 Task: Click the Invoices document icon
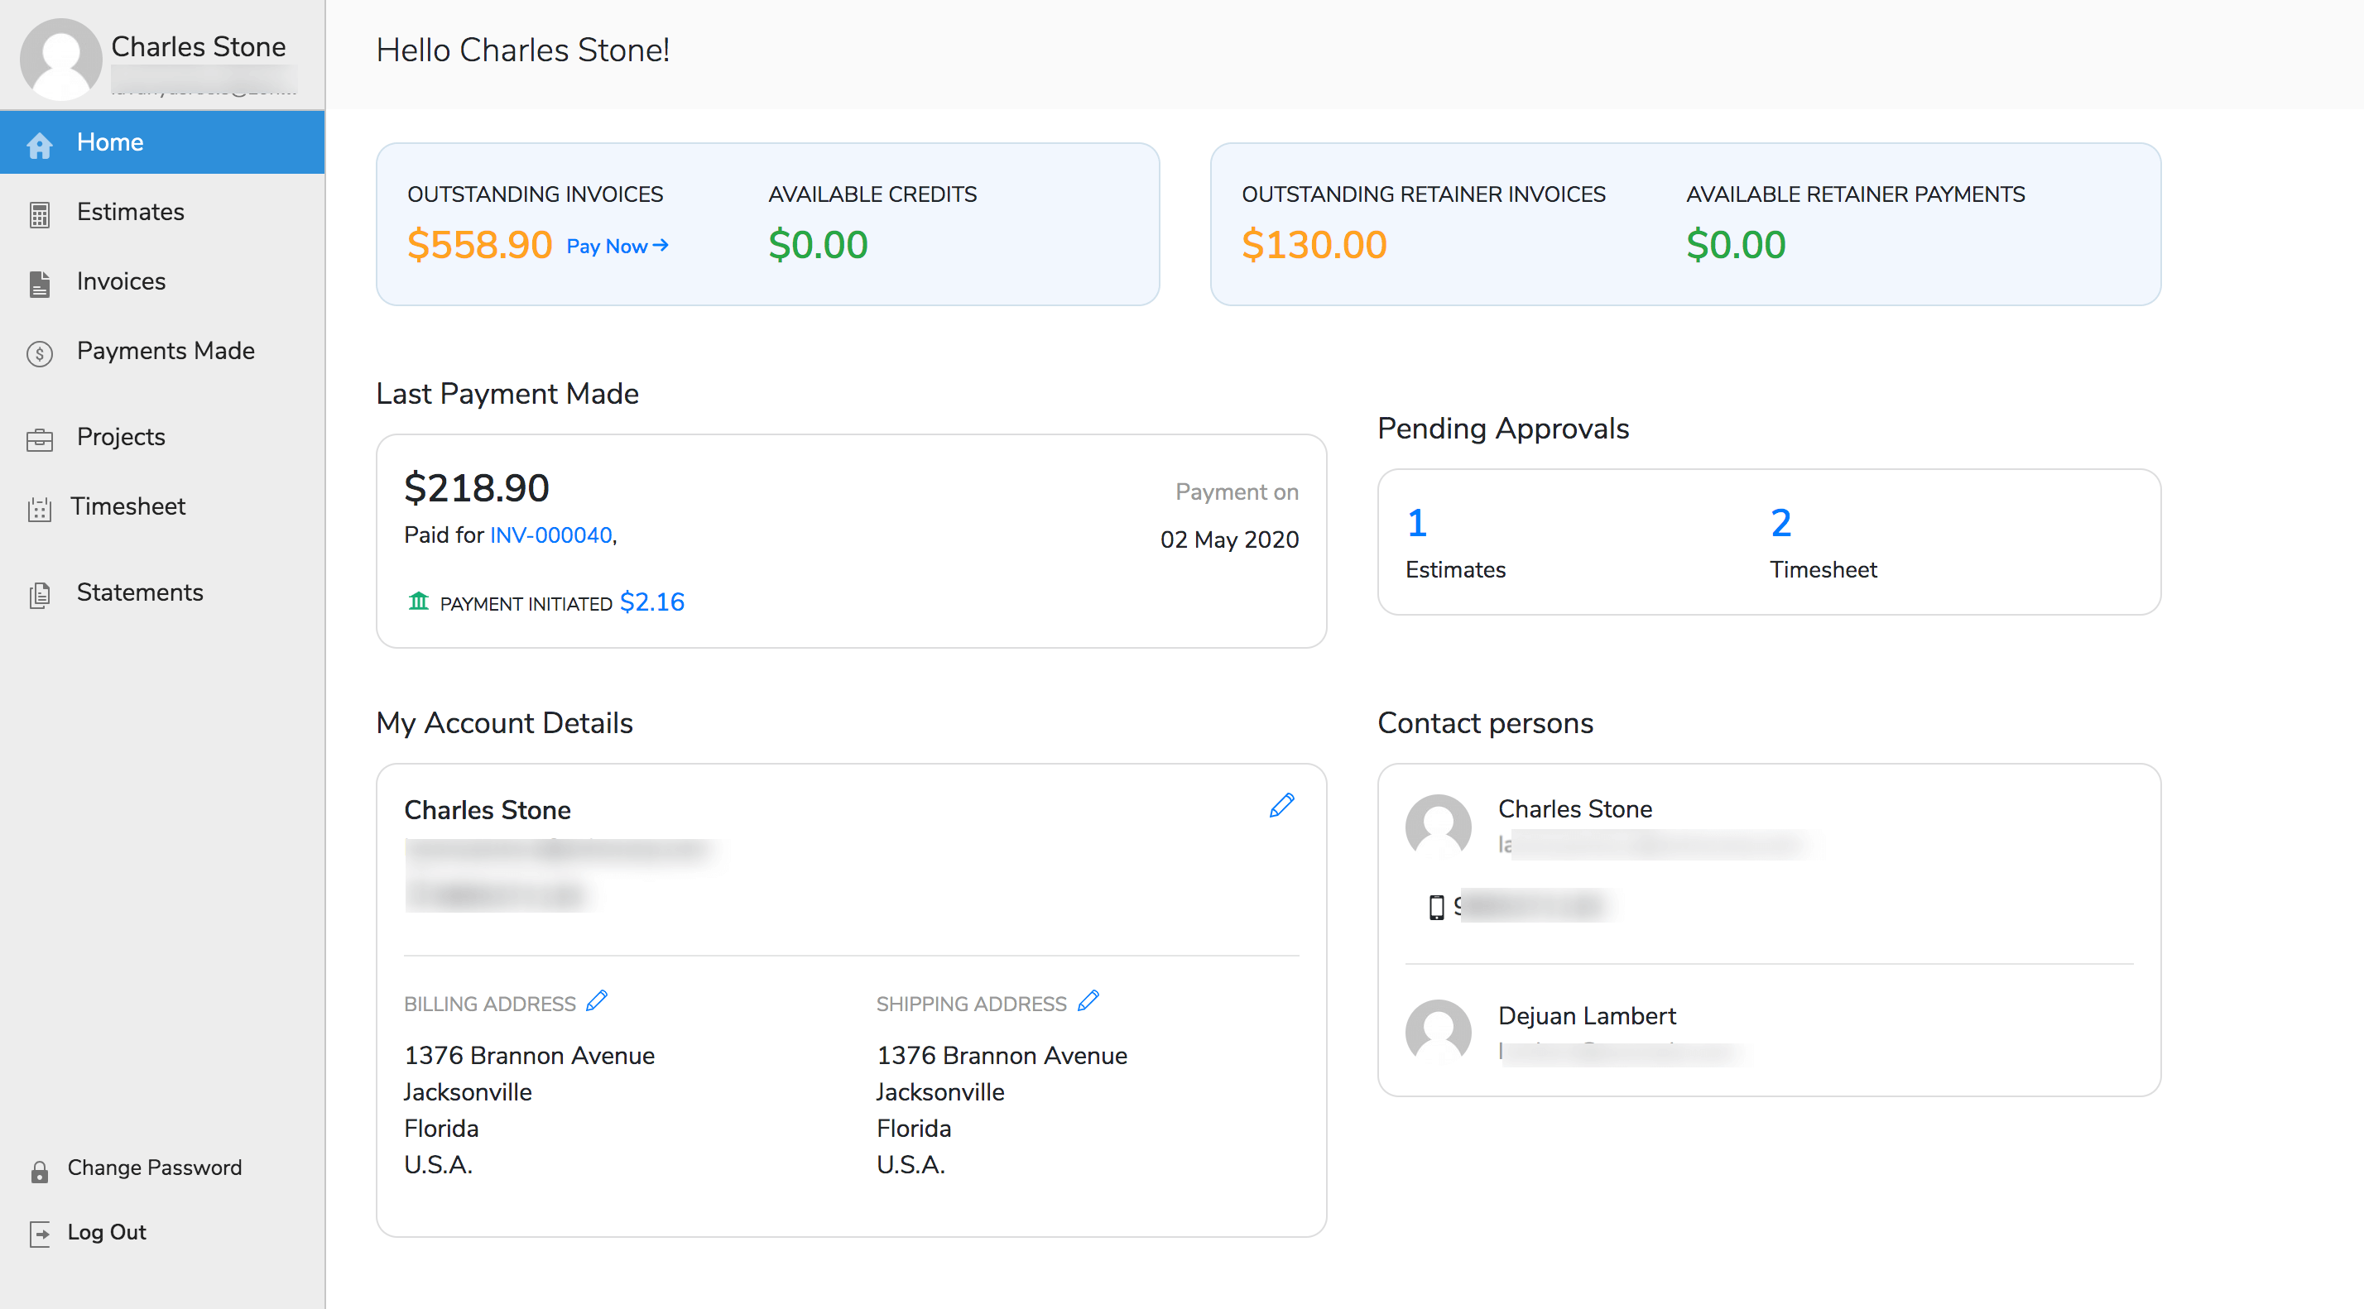point(40,284)
